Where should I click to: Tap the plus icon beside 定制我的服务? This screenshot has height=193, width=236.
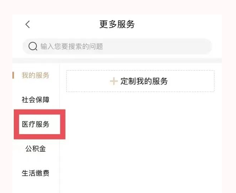(x=114, y=81)
